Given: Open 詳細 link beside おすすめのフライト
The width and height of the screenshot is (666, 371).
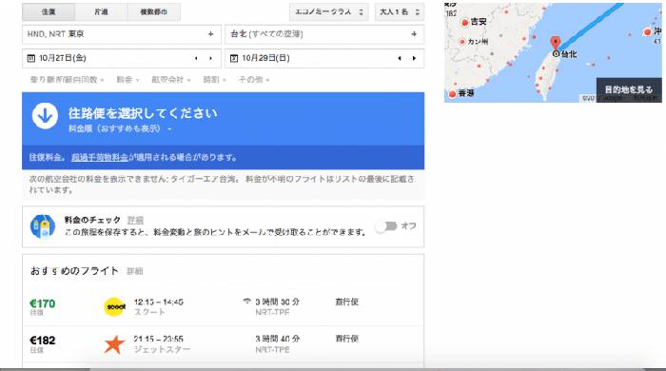Looking at the screenshot, I should [135, 271].
